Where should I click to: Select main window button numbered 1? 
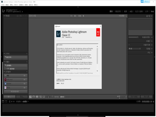[x=3, y=102]
